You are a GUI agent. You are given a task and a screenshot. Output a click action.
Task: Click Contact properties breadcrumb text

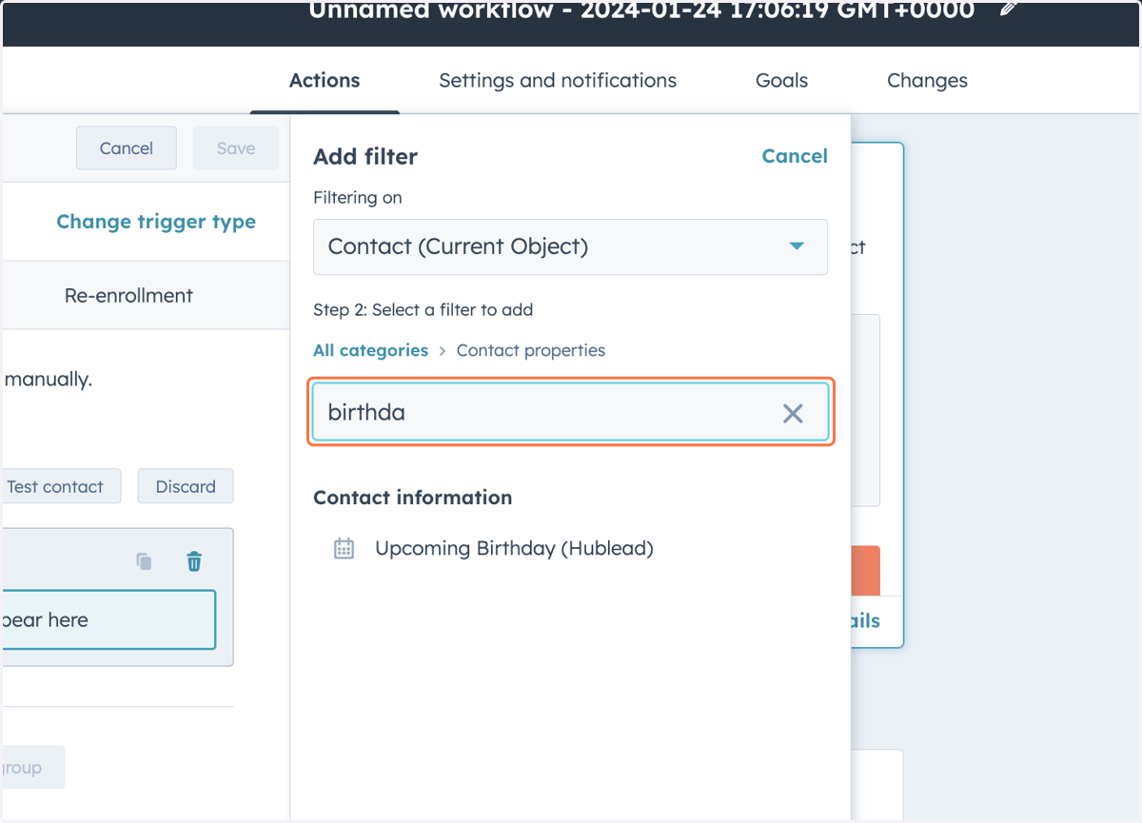531,350
